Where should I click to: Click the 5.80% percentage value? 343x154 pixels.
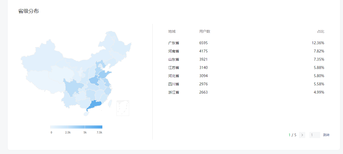(x=319, y=76)
